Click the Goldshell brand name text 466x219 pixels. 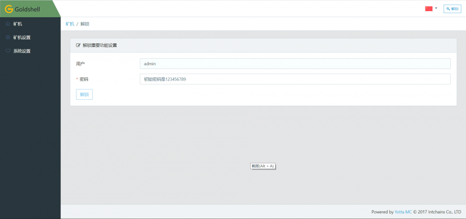coord(27,9)
